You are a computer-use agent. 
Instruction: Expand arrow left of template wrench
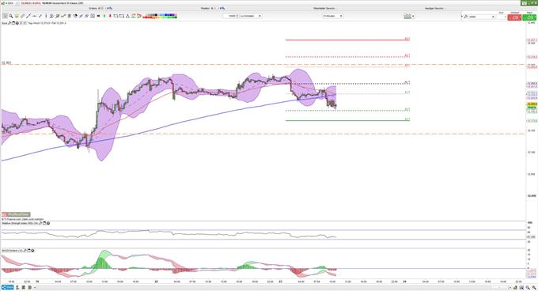(462, 16)
